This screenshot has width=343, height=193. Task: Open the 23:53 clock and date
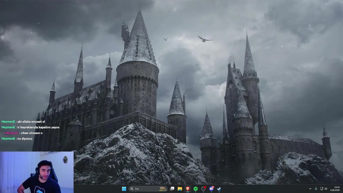pyautogui.click(x=335, y=189)
